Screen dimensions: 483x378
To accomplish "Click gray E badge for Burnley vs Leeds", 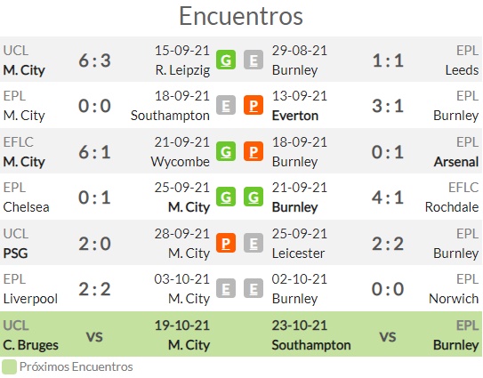I will [x=254, y=60].
